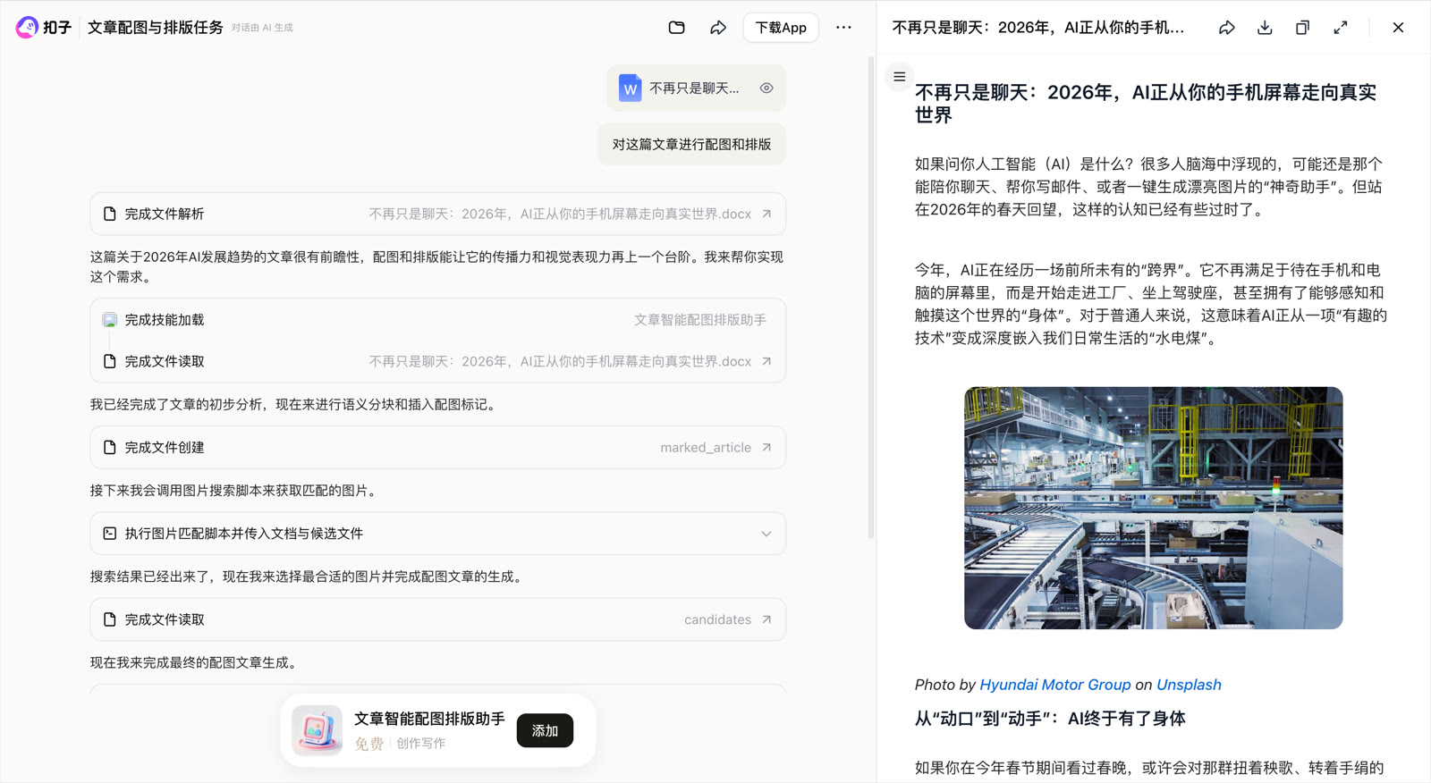
Task: Share the document from preview panel
Action: tap(1227, 28)
